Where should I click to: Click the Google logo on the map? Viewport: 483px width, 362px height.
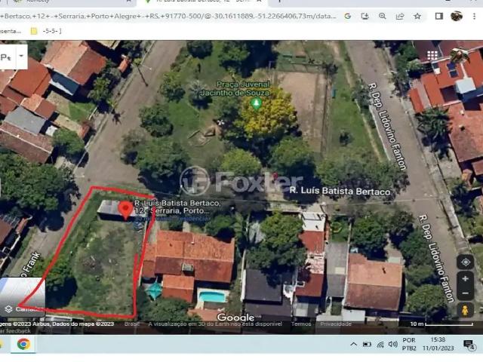(235, 317)
